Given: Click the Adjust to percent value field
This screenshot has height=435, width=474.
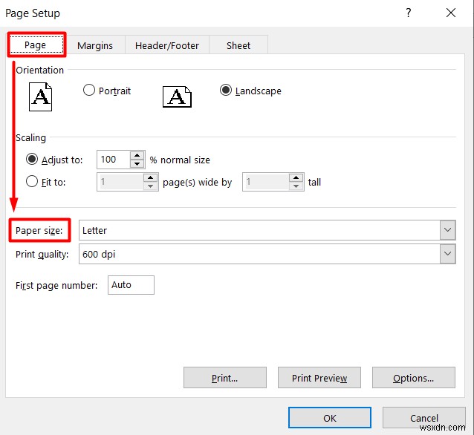Looking at the screenshot, I should pos(114,159).
